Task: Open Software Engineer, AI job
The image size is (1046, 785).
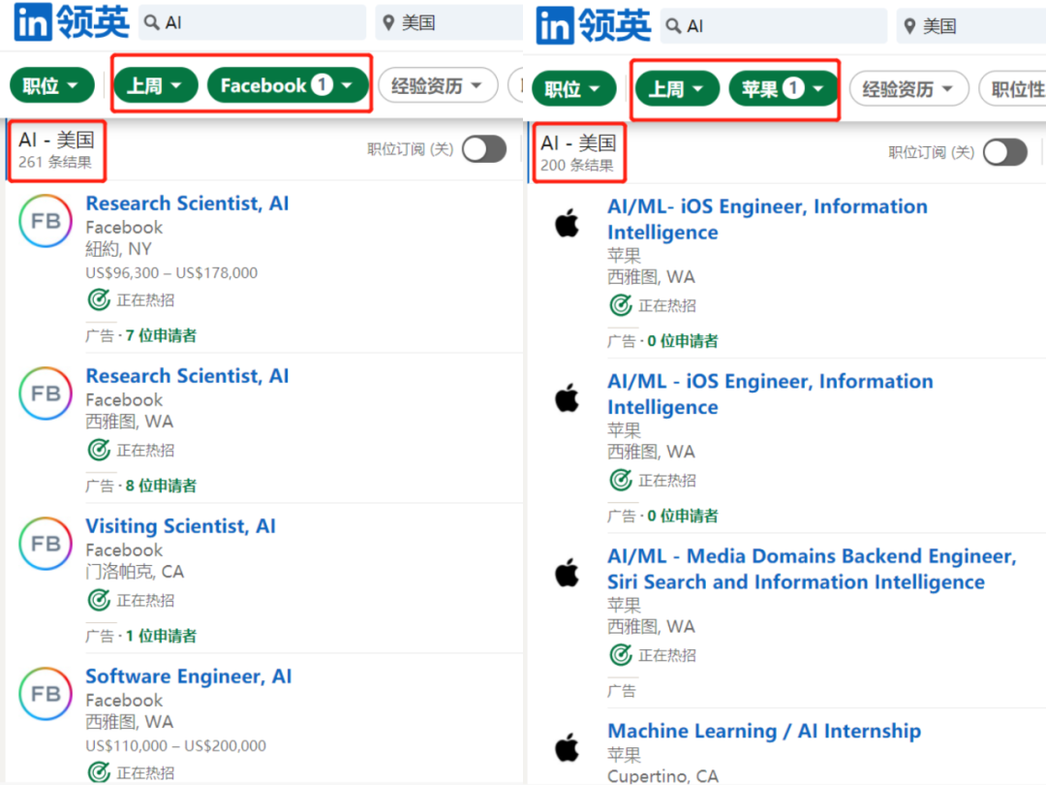Action: [x=189, y=676]
